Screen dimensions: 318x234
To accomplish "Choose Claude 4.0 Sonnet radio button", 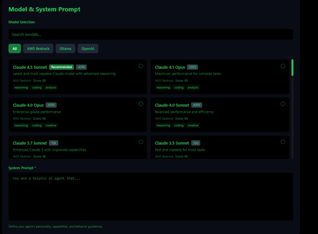I will 283,104.
